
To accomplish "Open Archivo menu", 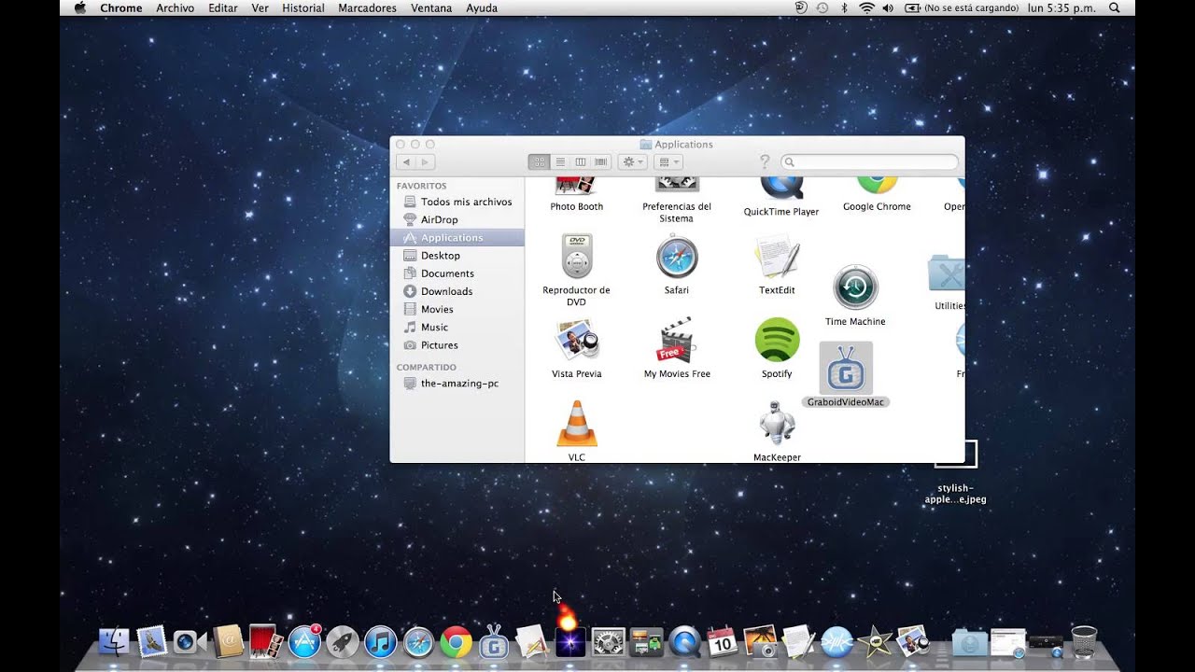I will coord(176,7).
